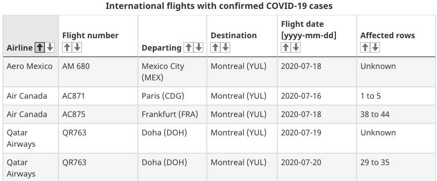437x181 pixels.
Task: Sort Departing column ascending
Action: pos(188,48)
